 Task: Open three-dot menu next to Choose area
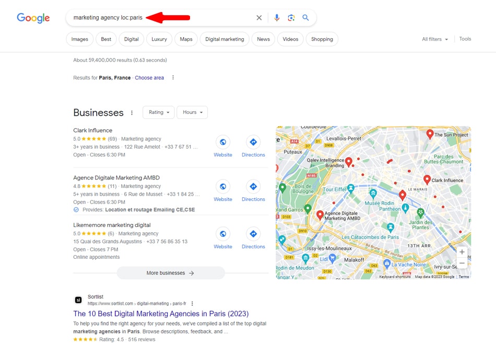click(173, 77)
